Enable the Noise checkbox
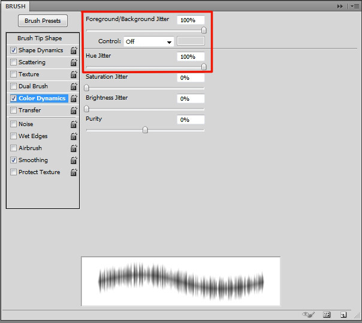This screenshot has height=323, width=362. 13,124
